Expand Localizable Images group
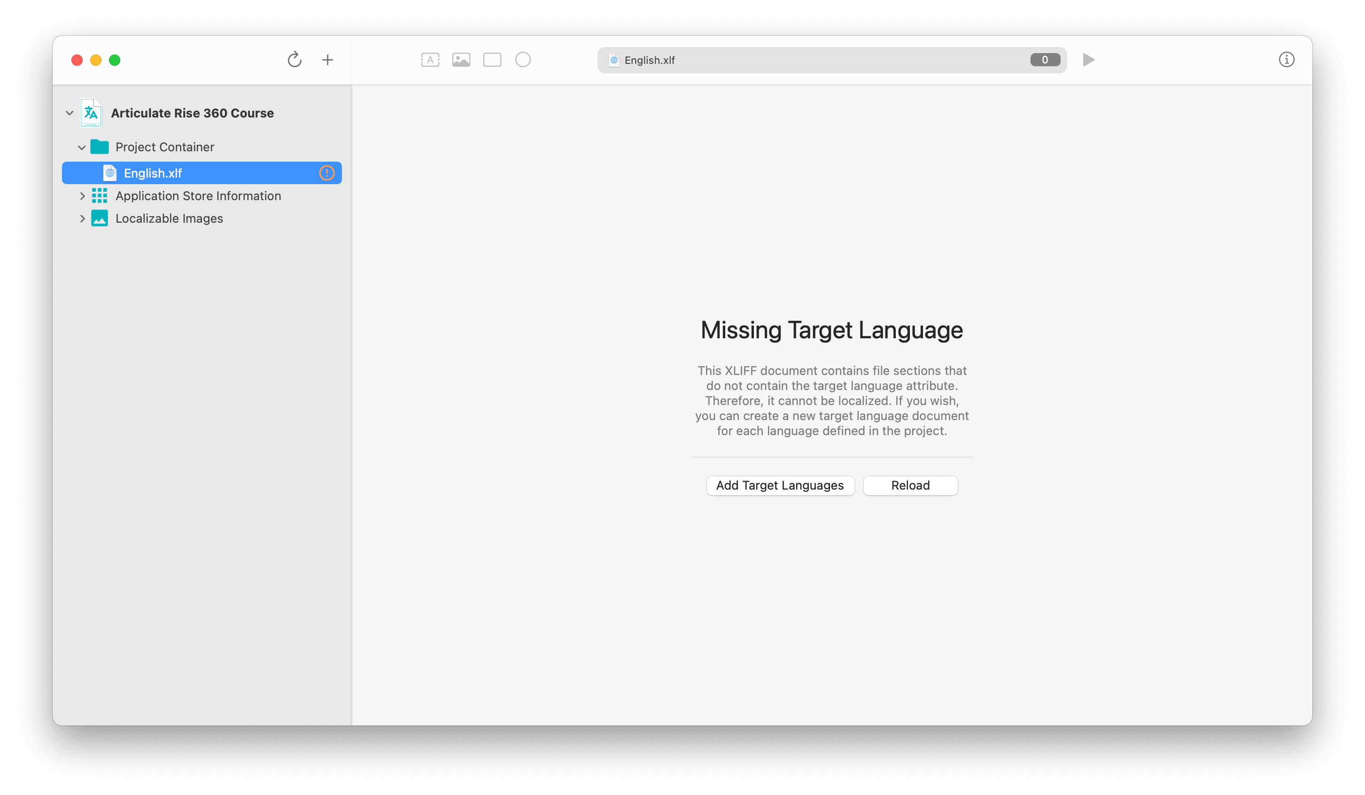Image resolution: width=1365 pixels, height=795 pixels. tap(82, 218)
